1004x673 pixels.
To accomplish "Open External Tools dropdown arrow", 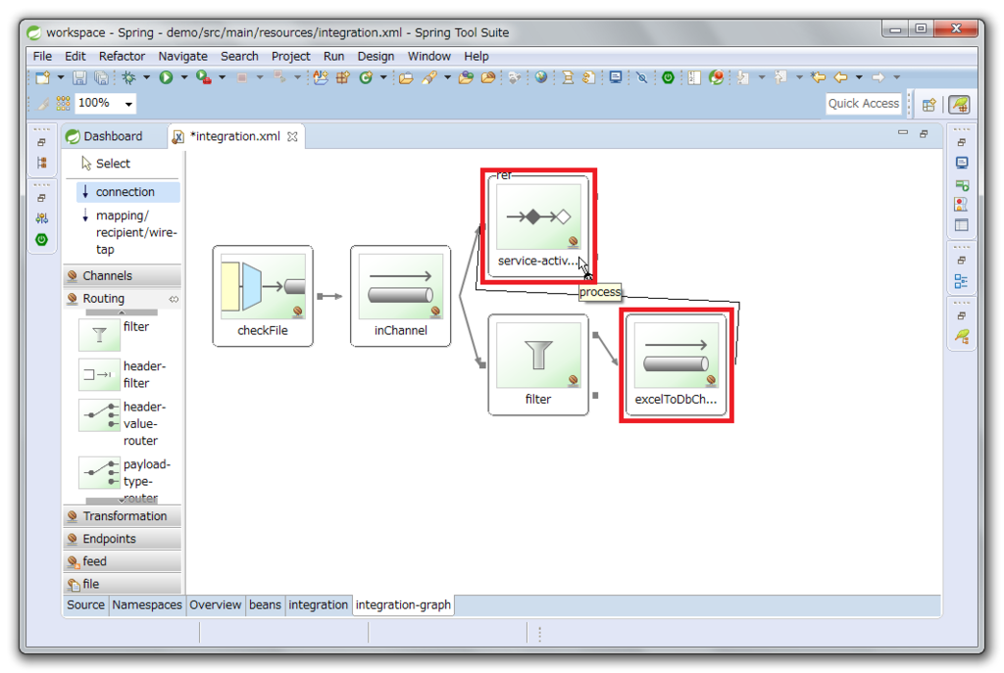I will [x=222, y=77].
